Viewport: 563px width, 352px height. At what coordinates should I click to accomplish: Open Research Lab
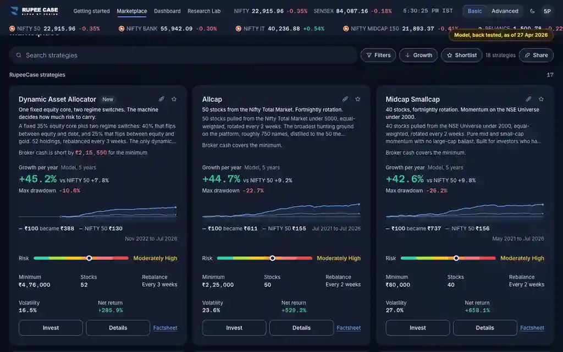204,11
